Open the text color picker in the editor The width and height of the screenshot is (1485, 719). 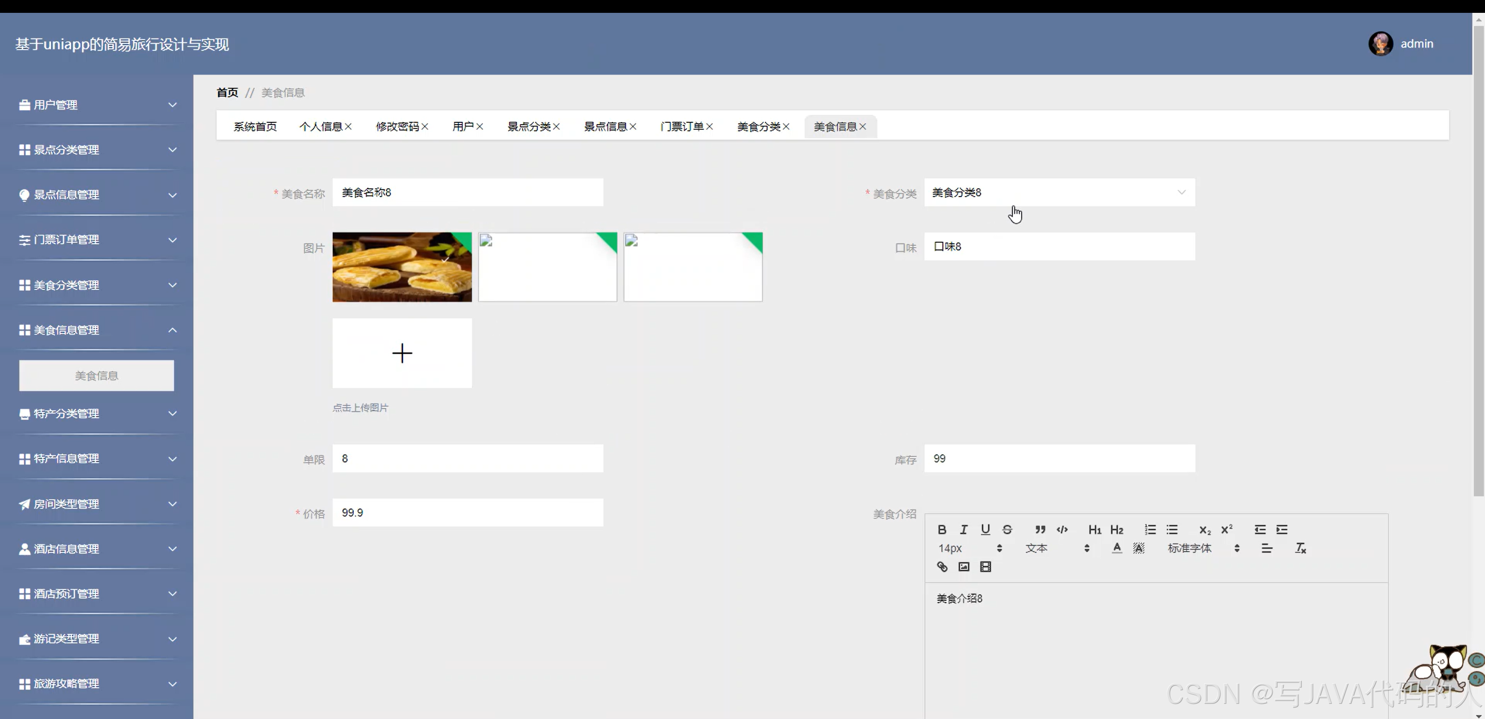point(1116,549)
